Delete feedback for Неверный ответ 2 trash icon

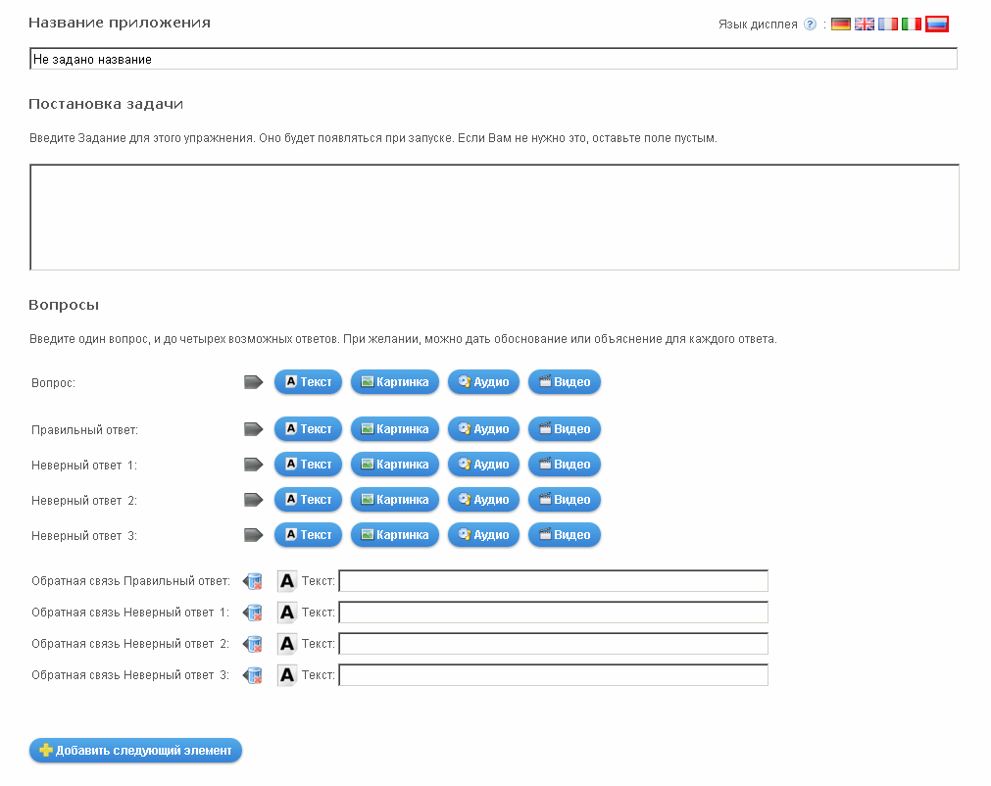tap(253, 644)
